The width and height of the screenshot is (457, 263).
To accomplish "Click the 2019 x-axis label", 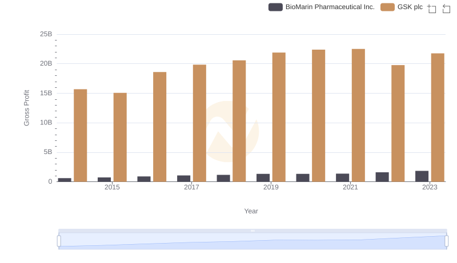I will pyautogui.click(x=271, y=187).
